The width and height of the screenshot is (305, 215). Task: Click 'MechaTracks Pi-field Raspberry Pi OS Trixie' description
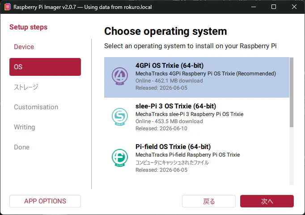click(x=188, y=155)
